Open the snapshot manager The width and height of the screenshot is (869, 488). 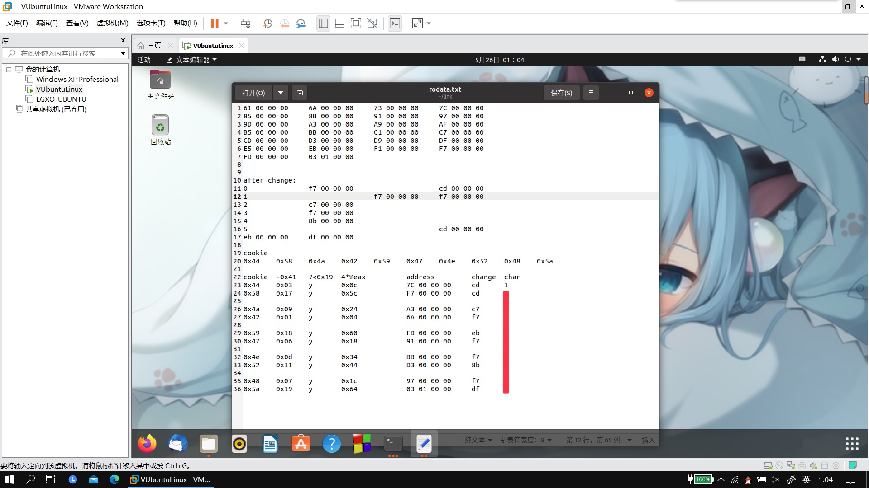(x=301, y=23)
